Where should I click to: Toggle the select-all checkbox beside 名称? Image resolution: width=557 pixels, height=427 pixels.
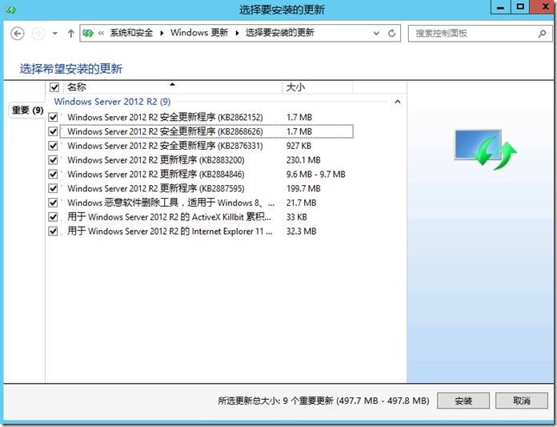(x=54, y=87)
